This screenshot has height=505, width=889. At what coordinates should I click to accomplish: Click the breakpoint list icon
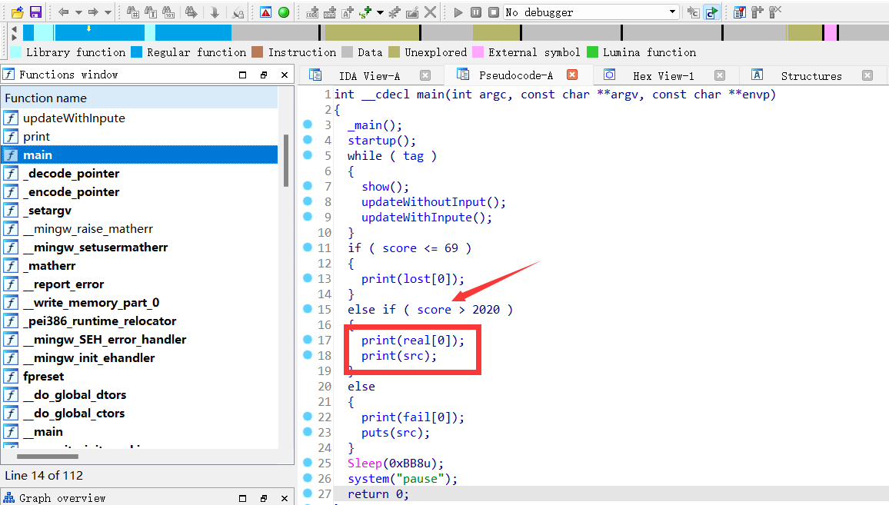739,12
